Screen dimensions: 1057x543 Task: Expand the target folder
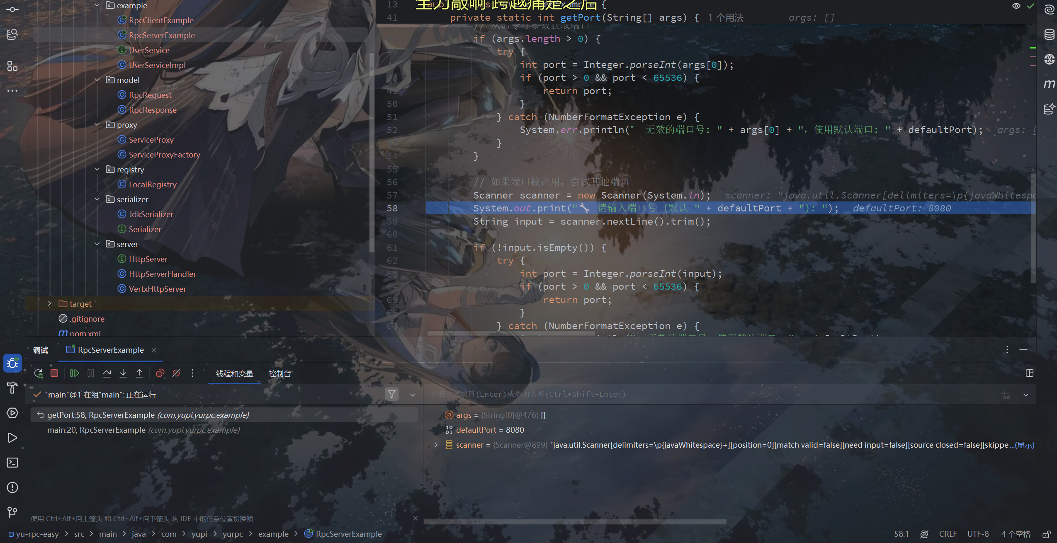tap(50, 303)
